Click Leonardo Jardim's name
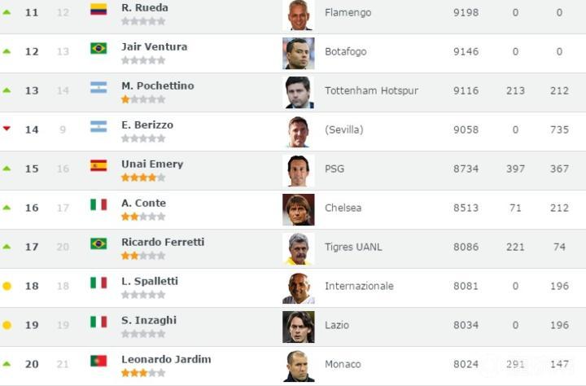Screen dimensions: 586x386 click(166, 359)
